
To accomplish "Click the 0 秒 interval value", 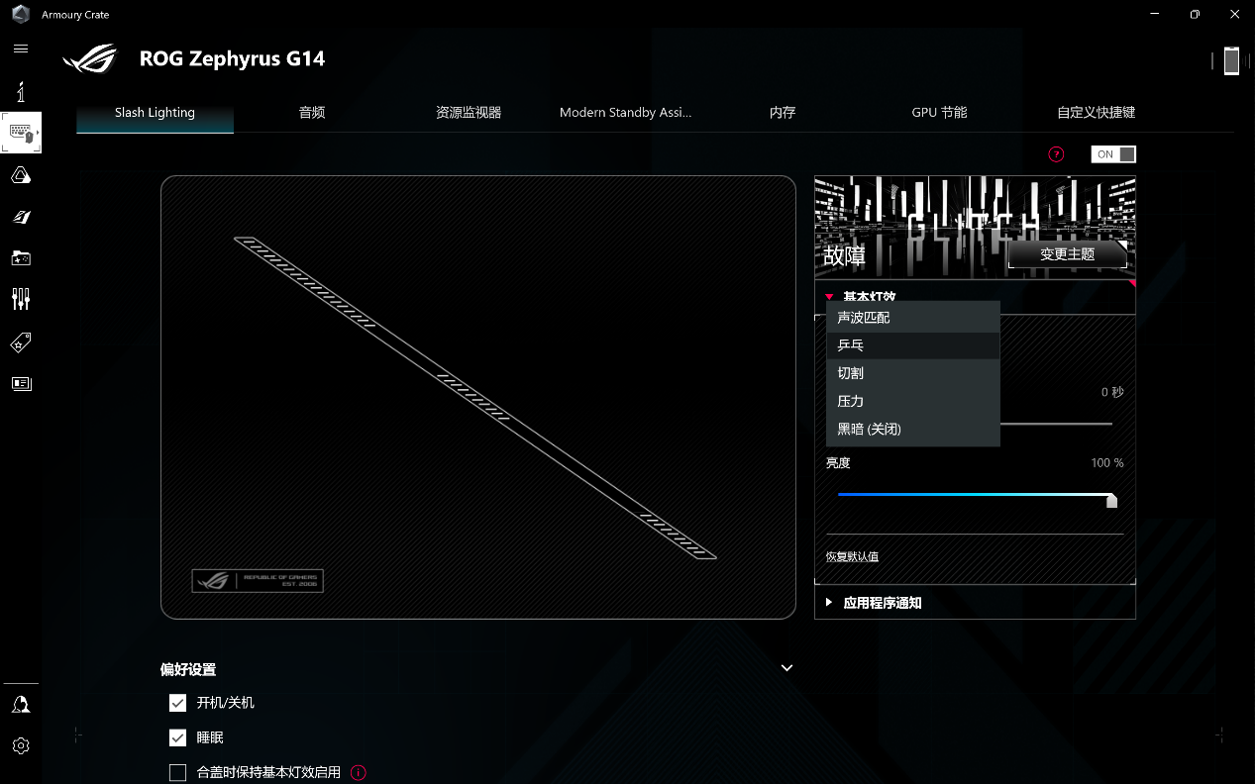I will (x=1112, y=392).
